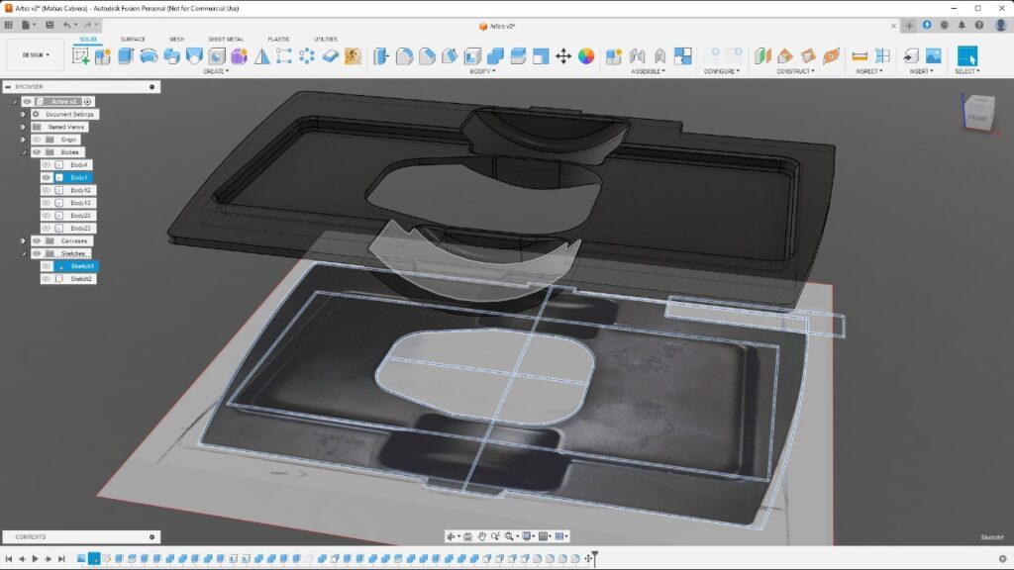Screen dimensions: 1014x570
Task: Jump to timeline beginning
Action: (8, 558)
